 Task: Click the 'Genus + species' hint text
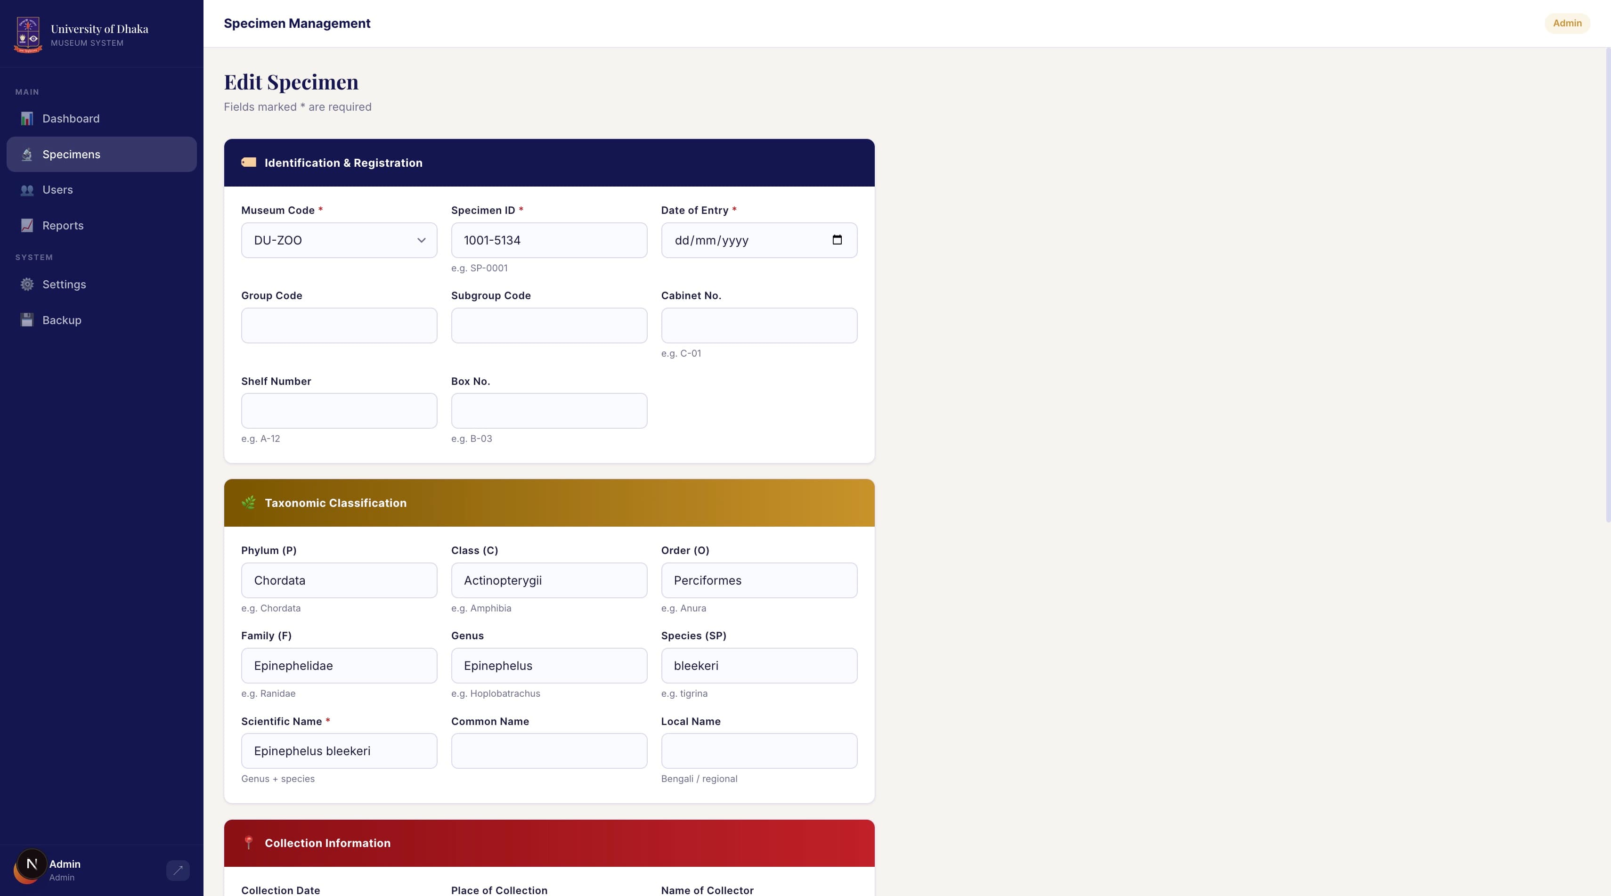[x=277, y=778]
